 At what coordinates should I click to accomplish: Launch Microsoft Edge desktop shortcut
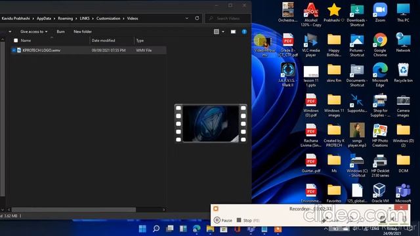pyautogui.click(x=380, y=75)
